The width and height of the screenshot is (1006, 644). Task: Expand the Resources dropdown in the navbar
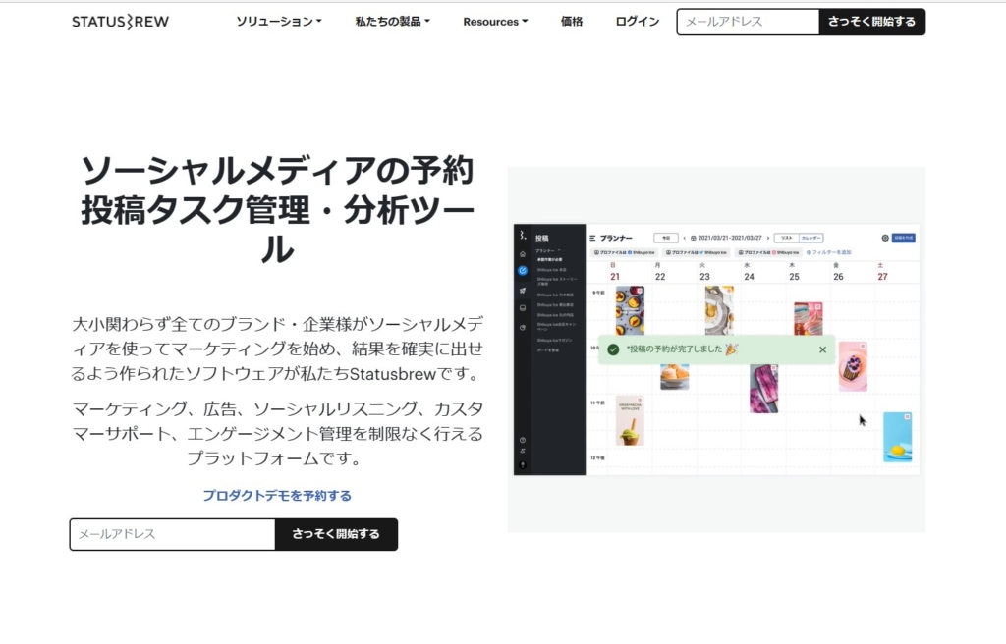click(495, 22)
